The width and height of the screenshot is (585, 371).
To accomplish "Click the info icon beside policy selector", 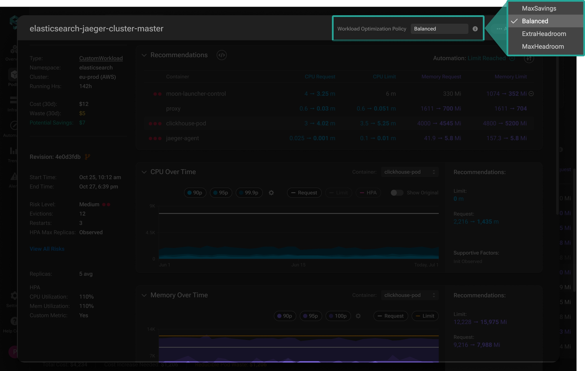I will click(x=475, y=29).
